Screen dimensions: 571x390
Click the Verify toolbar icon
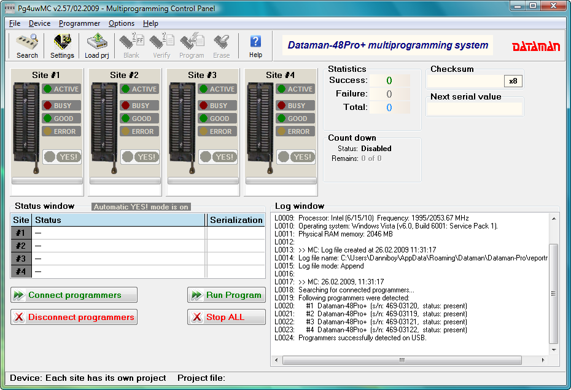(x=161, y=45)
